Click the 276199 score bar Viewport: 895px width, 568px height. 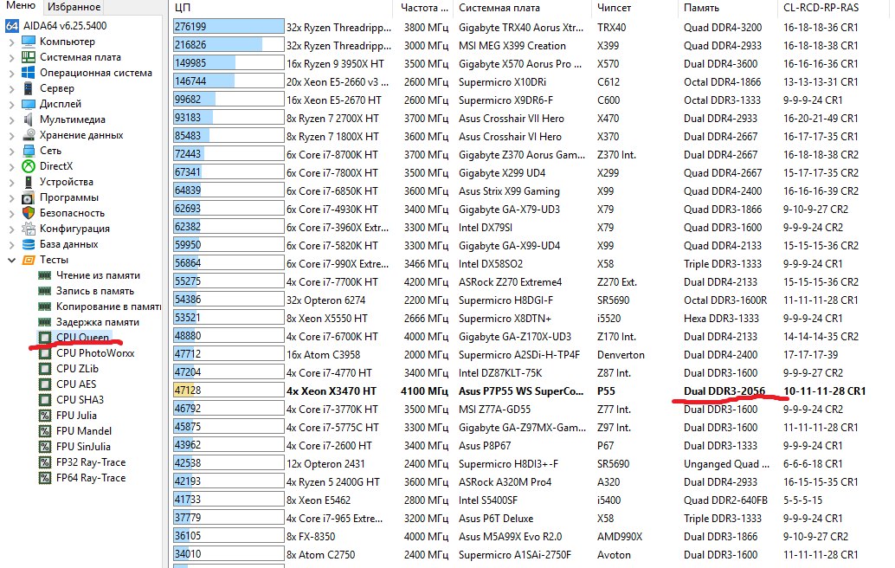pyautogui.click(x=229, y=27)
